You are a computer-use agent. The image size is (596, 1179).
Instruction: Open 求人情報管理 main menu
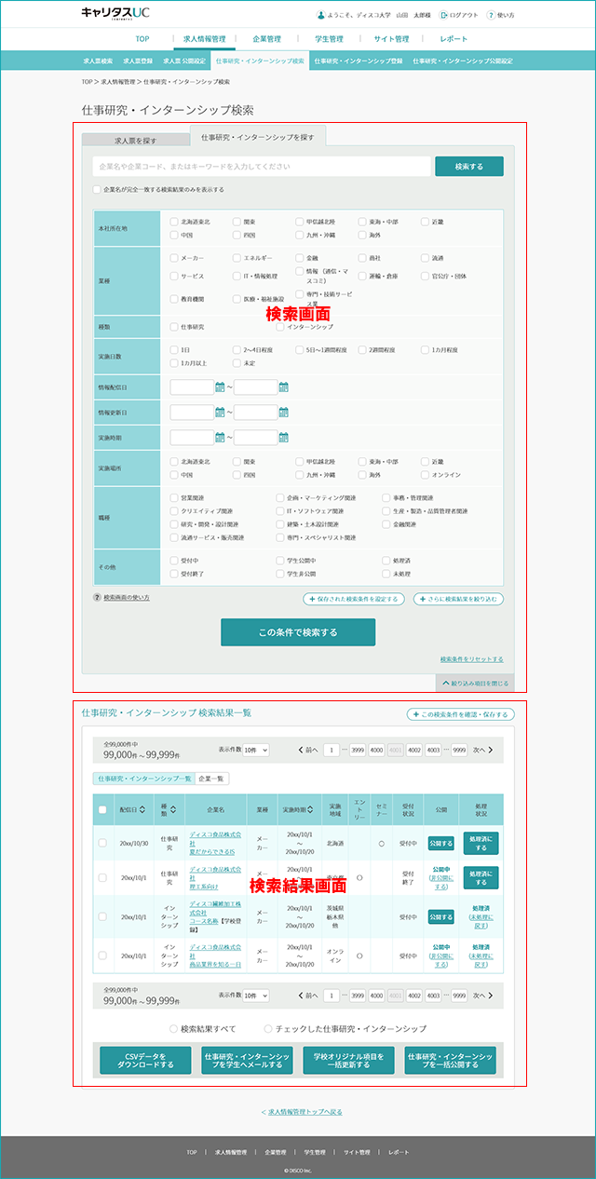tap(203, 39)
